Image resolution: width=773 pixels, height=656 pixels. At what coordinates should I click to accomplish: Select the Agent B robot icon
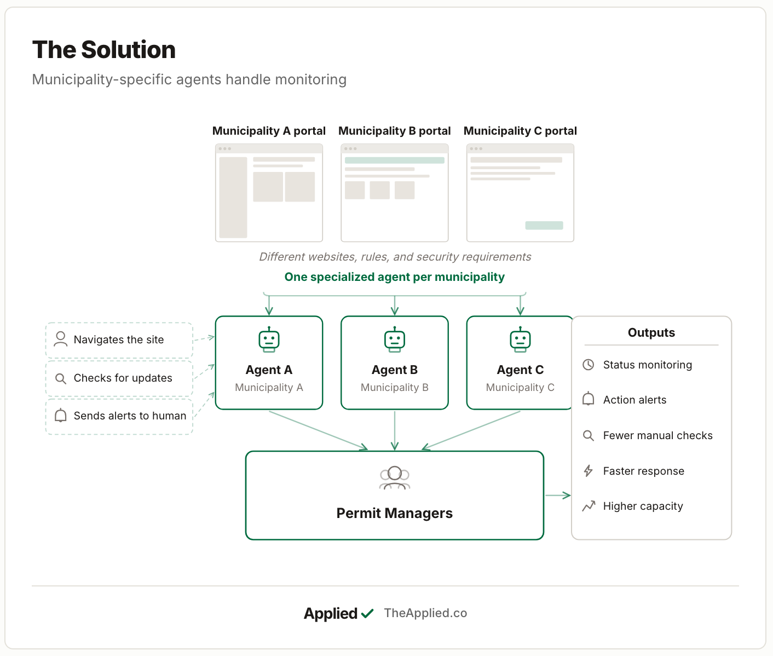coord(395,339)
